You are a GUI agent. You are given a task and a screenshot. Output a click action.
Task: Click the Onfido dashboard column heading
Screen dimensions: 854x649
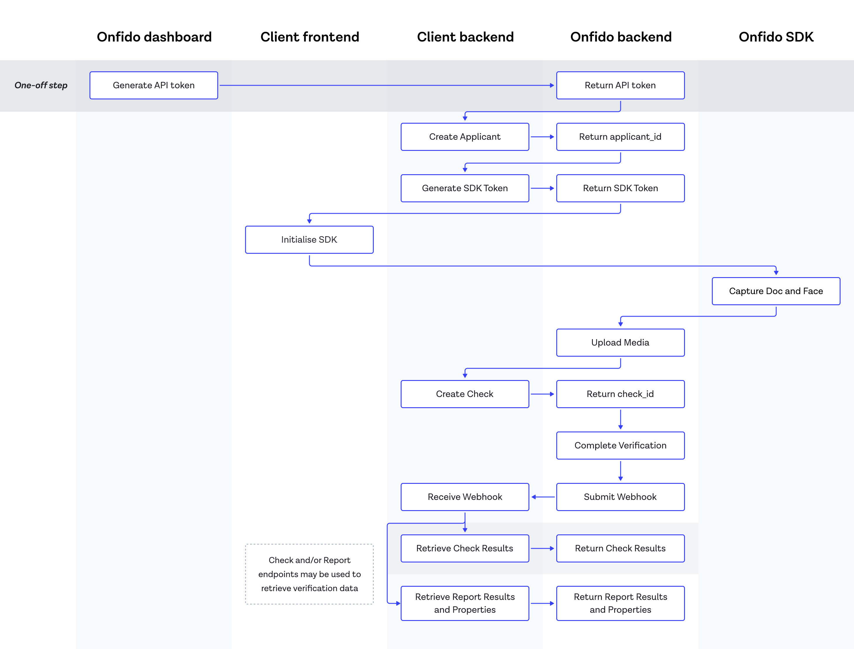click(154, 37)
